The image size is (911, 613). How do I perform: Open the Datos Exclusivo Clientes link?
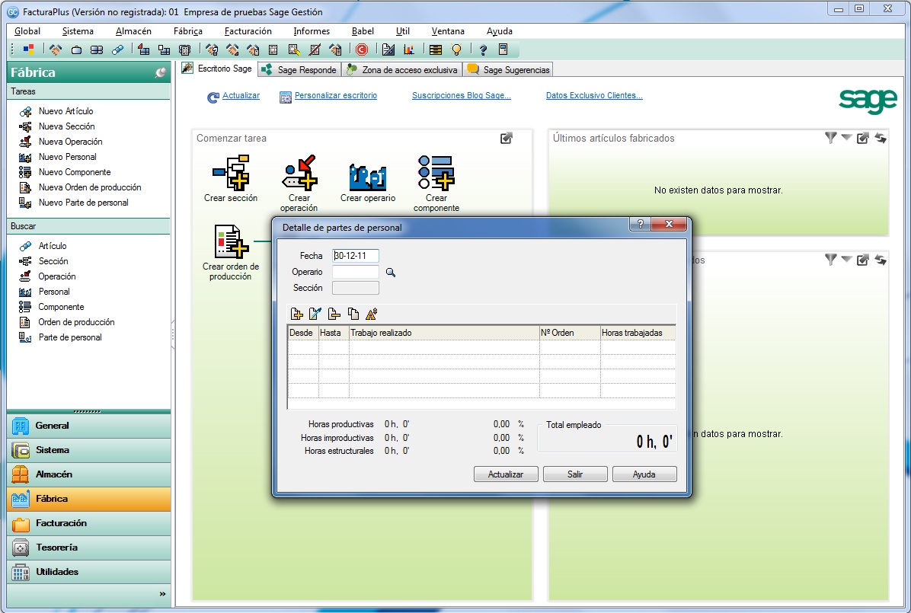pyautogui.click(x=594, y=95)
